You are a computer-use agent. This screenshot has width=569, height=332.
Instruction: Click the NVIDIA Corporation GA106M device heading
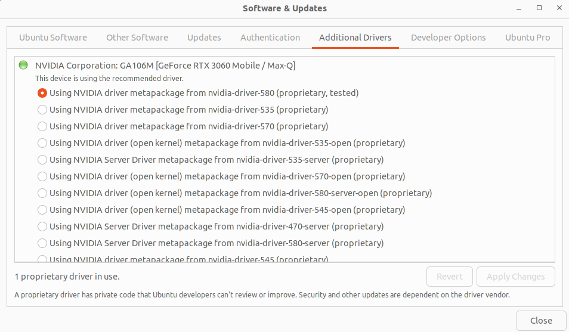[165, 66]
